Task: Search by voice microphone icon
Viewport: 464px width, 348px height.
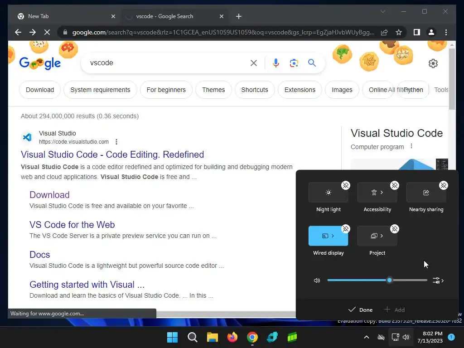Action: (x=276, y=63)
